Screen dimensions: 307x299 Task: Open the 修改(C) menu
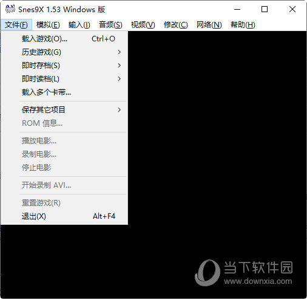click(175, 25)
